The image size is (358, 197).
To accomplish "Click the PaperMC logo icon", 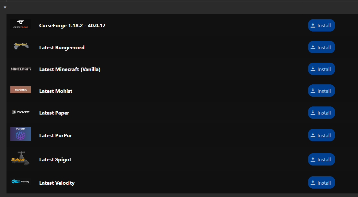I will point(21,112).
